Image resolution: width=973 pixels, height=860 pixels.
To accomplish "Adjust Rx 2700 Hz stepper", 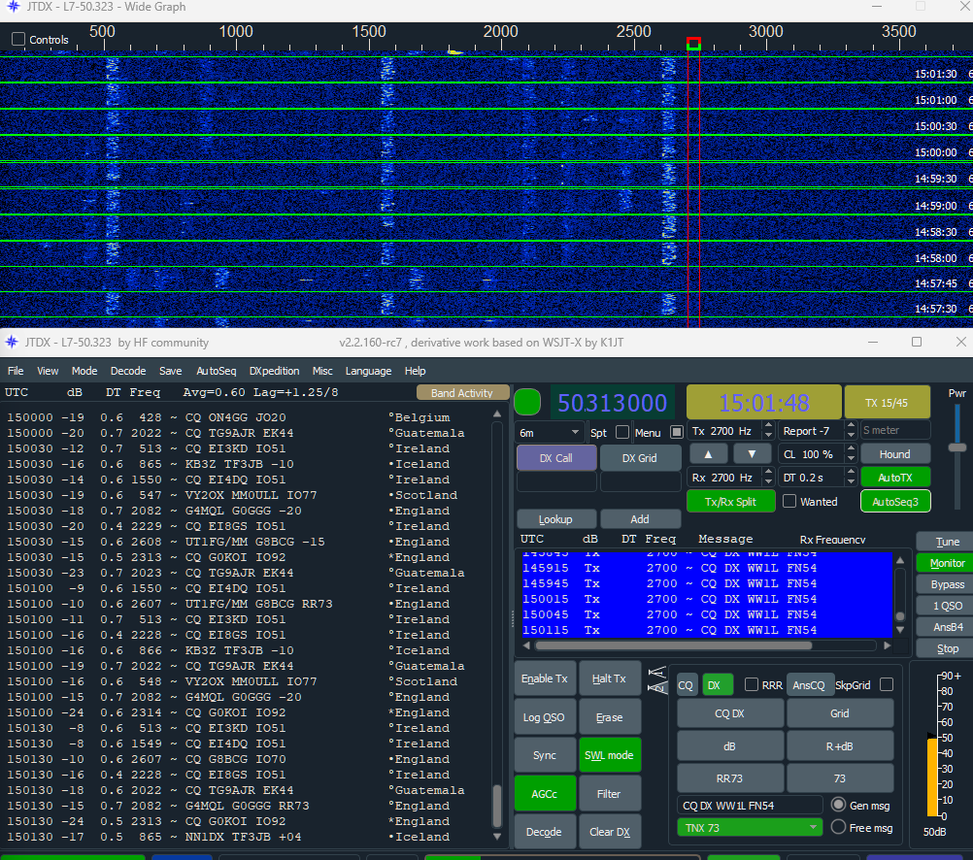I will [768, 478].
